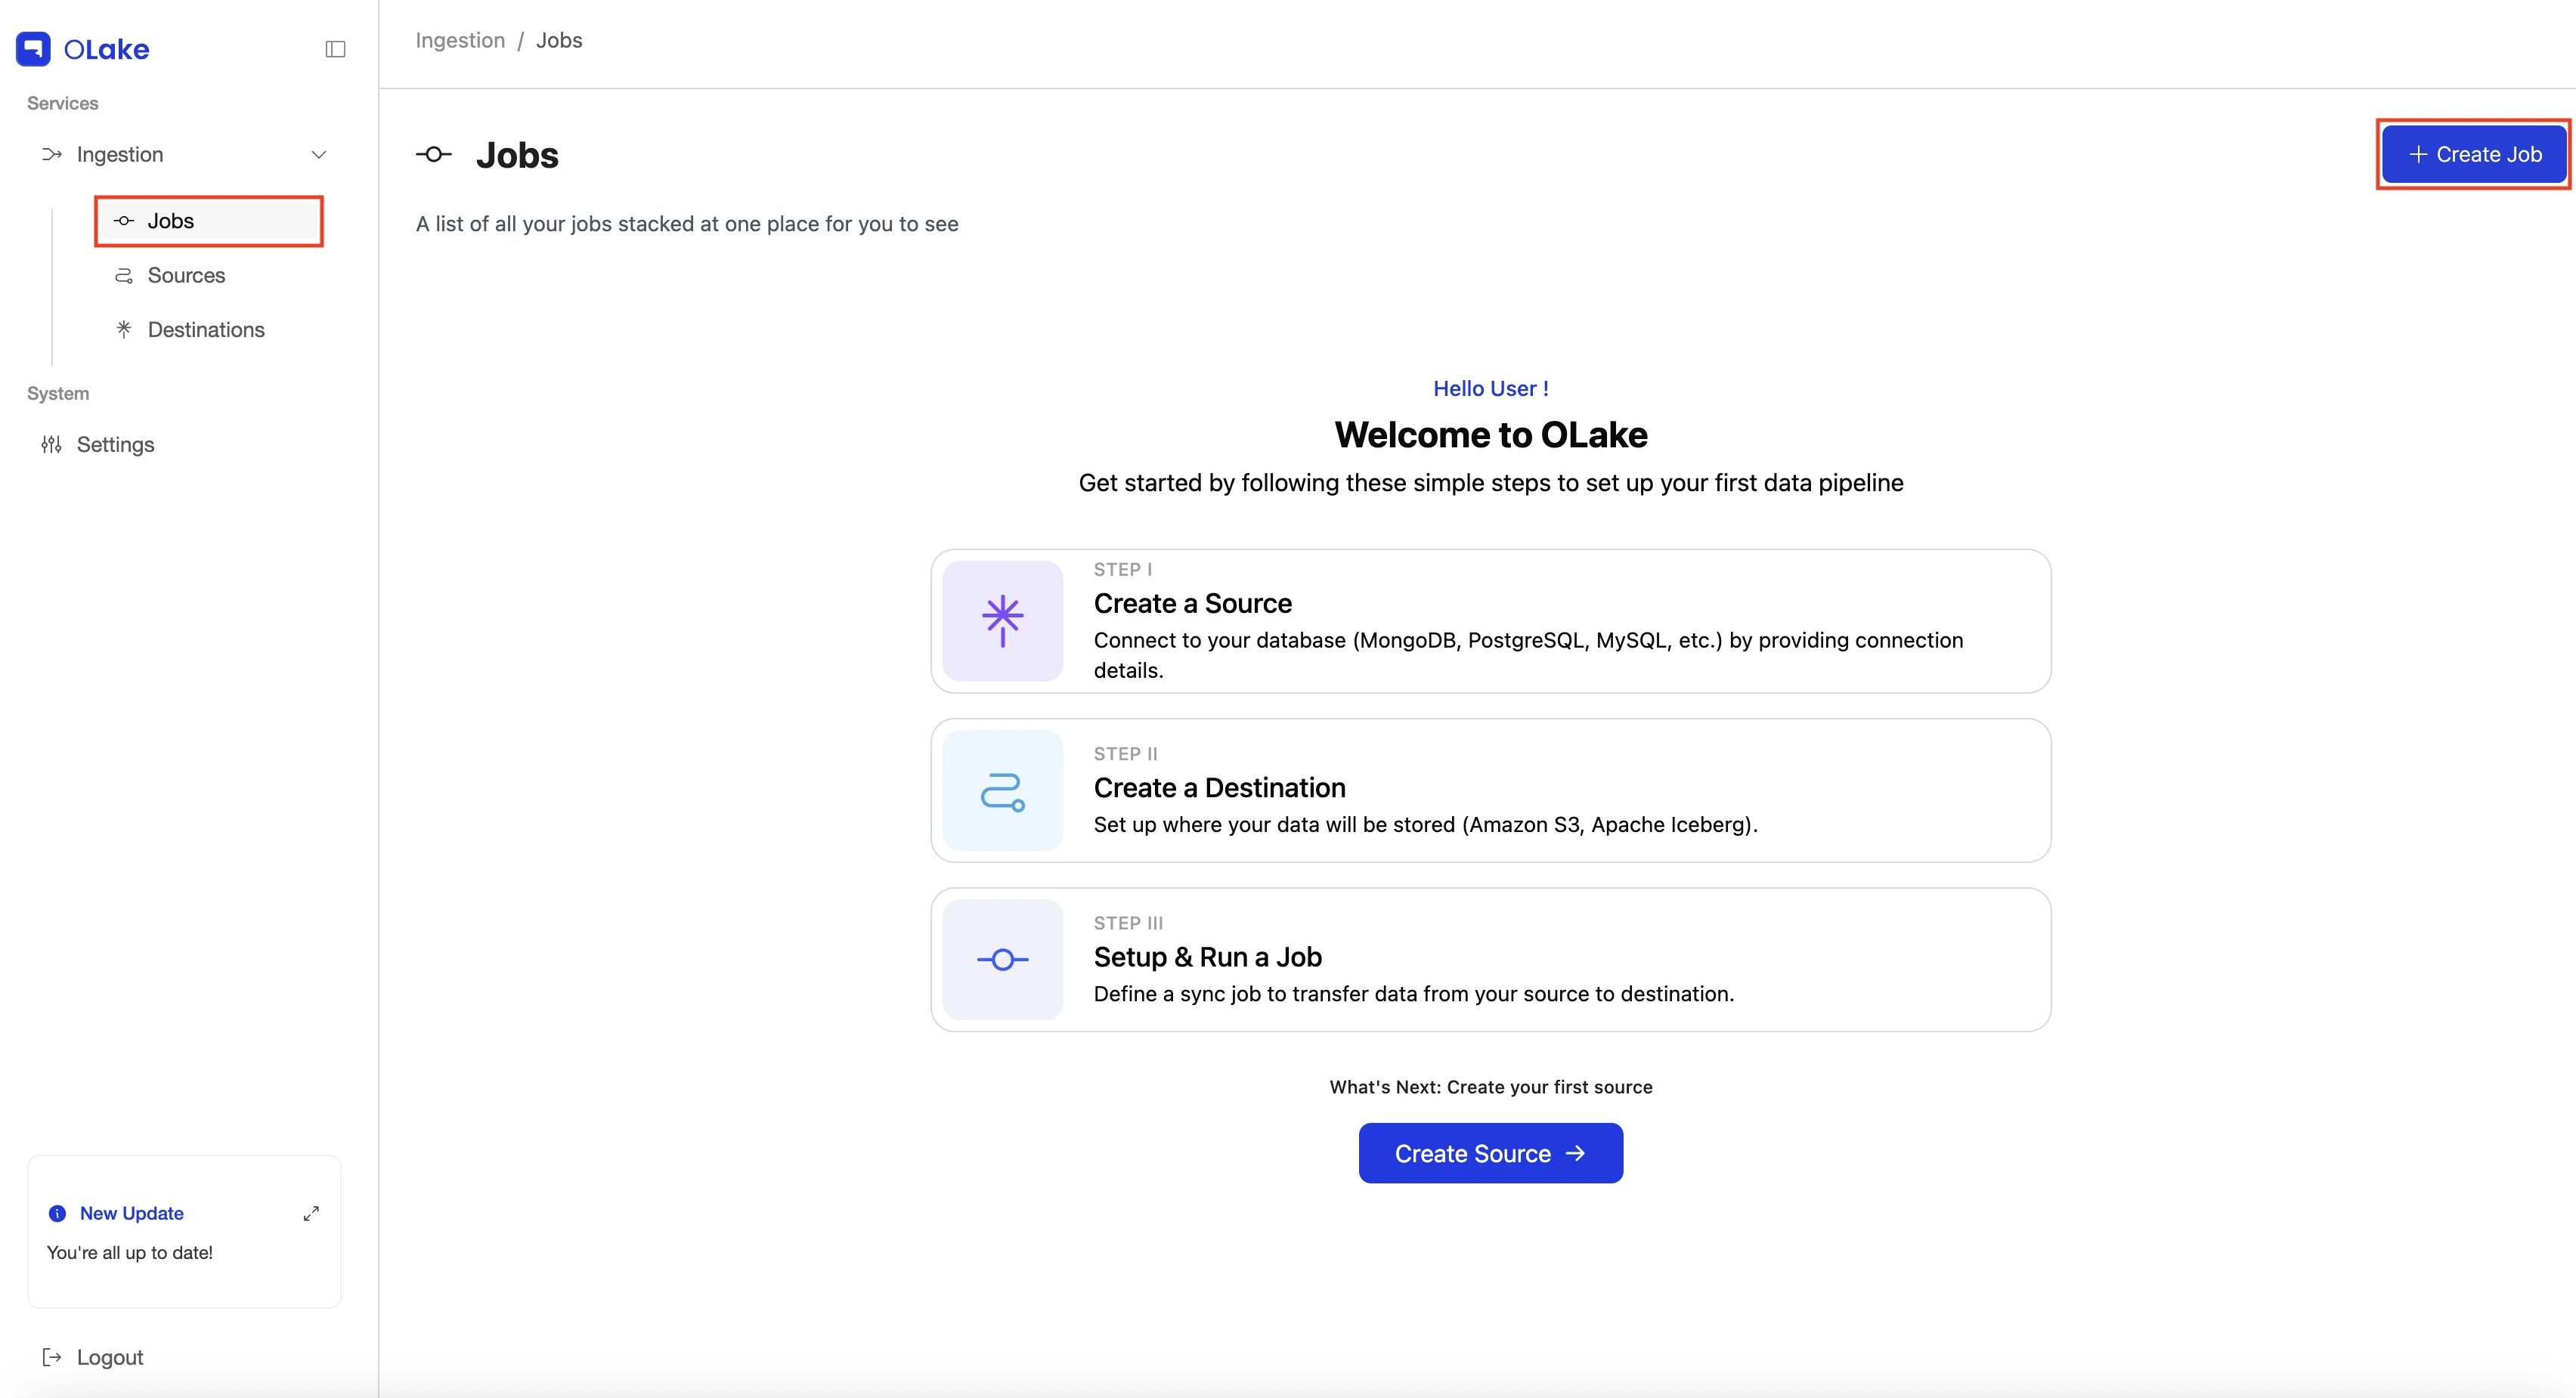Click the Create Job button
The image size is (2576, 1398).
pos(2474,154)
